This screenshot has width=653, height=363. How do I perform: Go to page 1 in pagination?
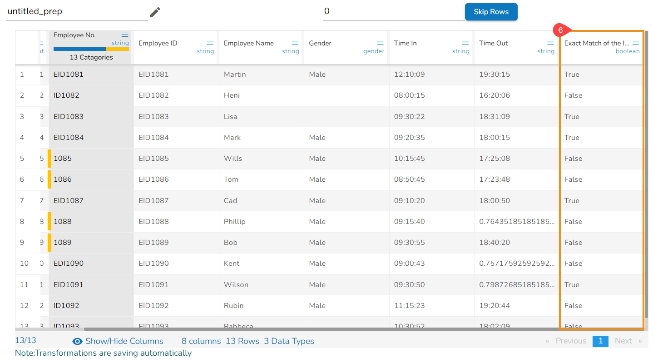point(600,341)
